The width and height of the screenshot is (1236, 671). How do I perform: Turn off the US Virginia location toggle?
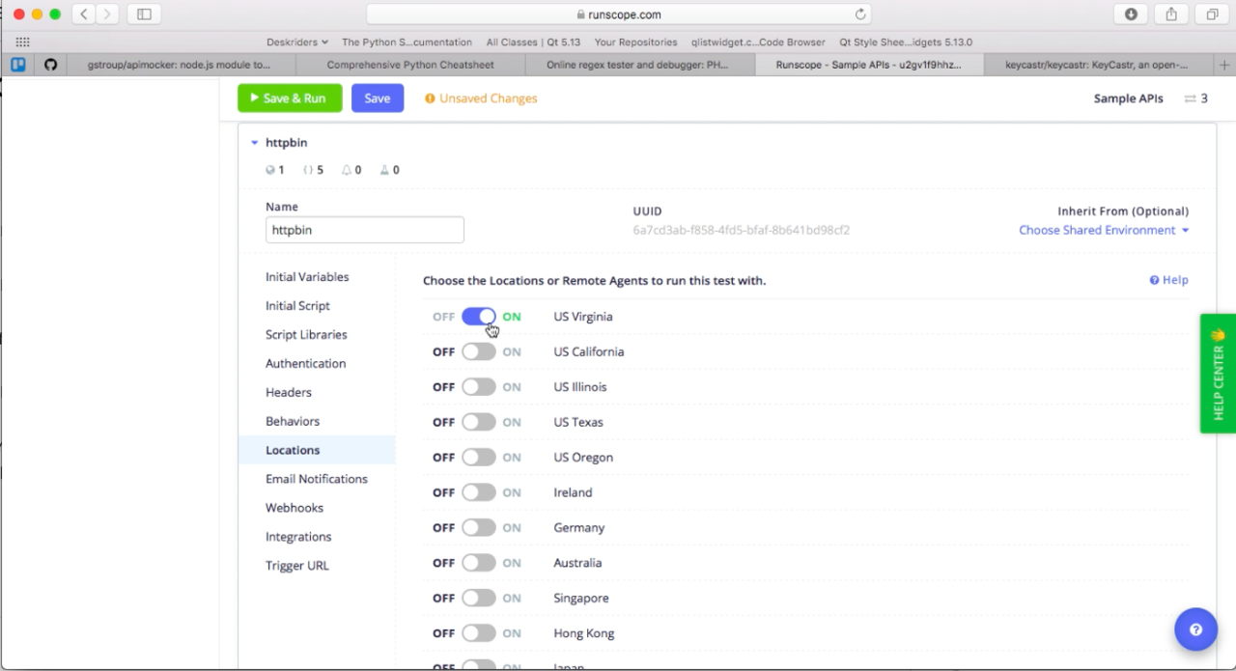click(478, 317)
